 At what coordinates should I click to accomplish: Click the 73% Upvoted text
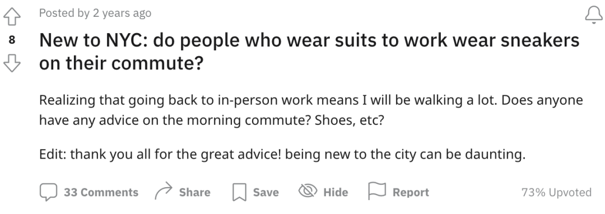pyautogui.click(x=556, y=192)
